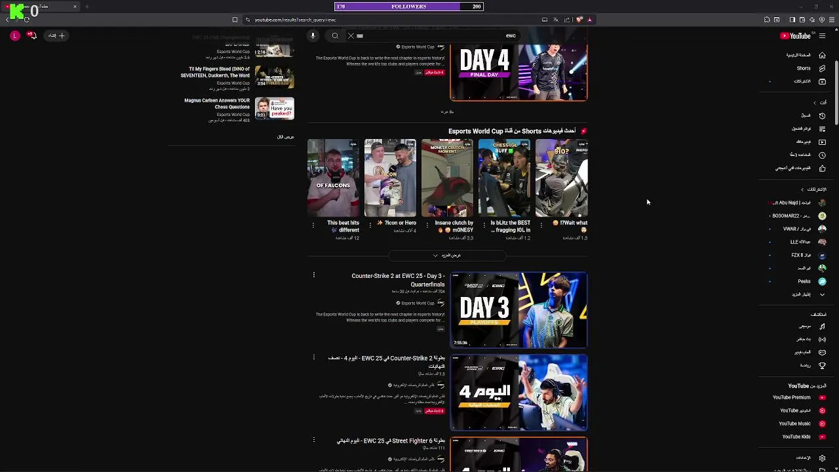Open 'OF FALCONS' short thumbnail
839x472 pixels.
tap(333, 178)
